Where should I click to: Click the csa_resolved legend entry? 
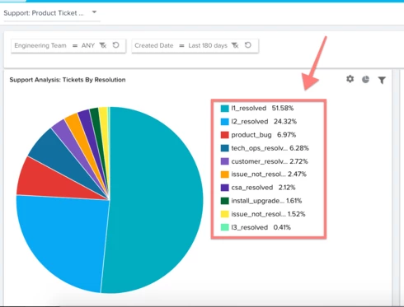point(258,188)
